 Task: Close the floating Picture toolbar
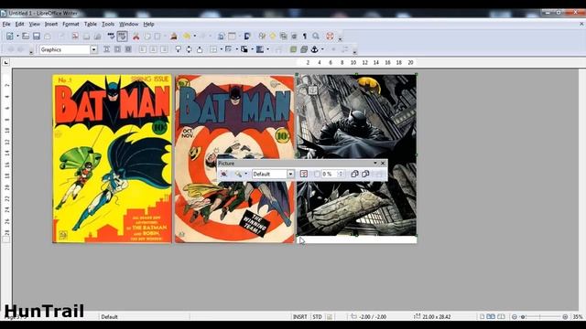pos(383,164)
